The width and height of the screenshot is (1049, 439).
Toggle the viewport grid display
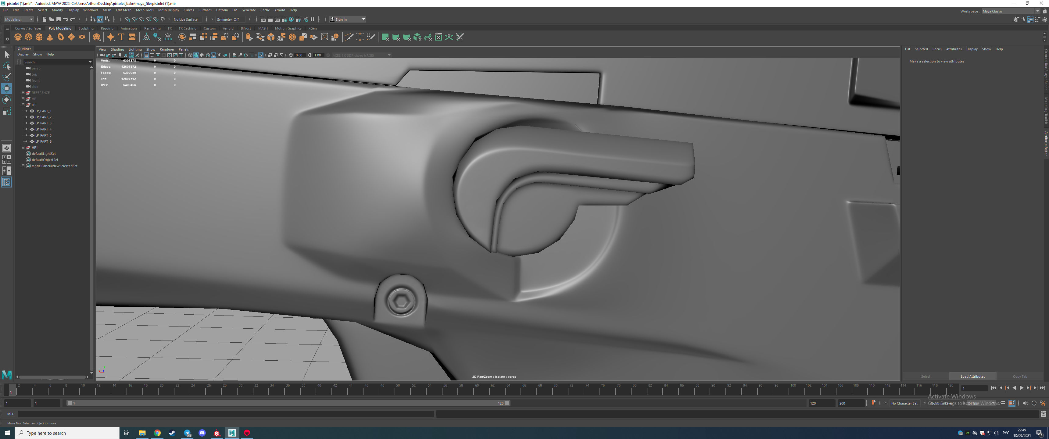pyautogui.click(x=146, y=55)
